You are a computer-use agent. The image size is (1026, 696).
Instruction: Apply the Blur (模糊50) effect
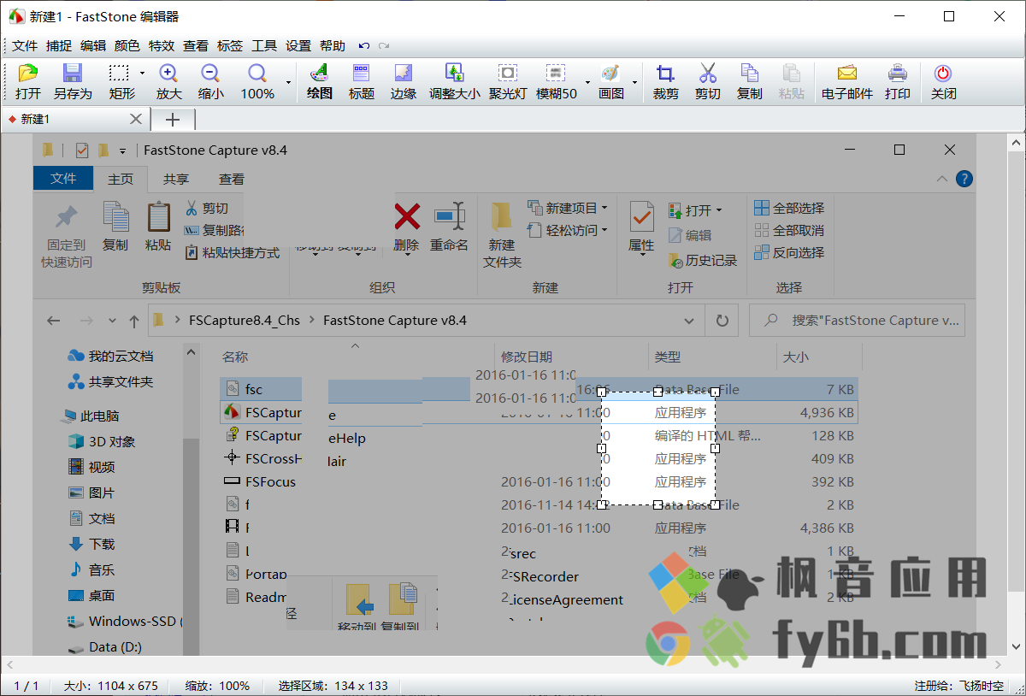557,81
